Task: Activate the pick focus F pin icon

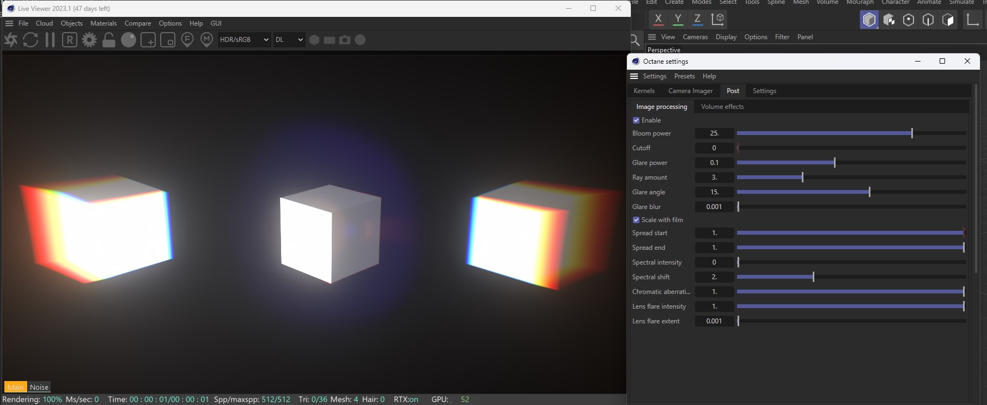Action: pyautogui.click(x=187, y=40)
